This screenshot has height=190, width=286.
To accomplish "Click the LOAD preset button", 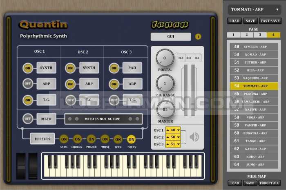I will point(235,21).
